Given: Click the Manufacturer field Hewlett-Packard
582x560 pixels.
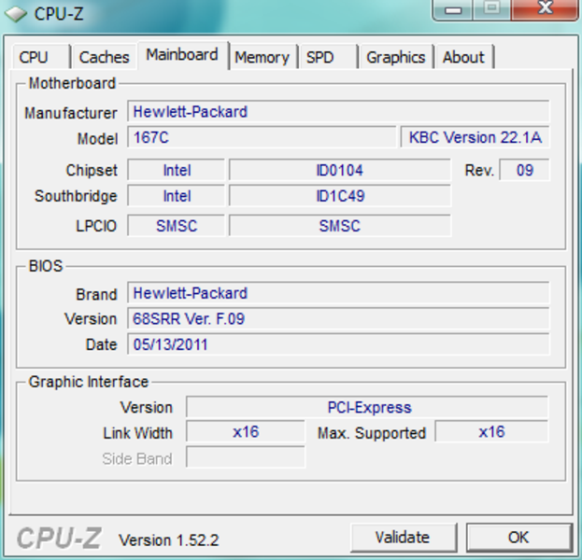Looking at the screenshot, I should [x=338, y=111].
